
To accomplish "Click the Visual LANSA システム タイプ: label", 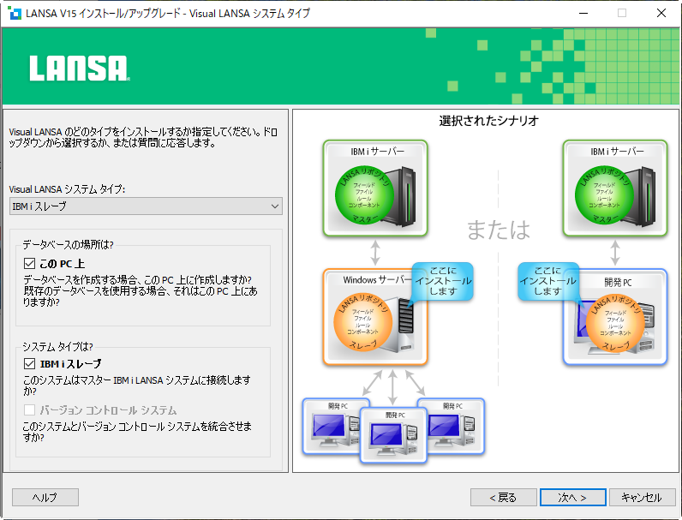I will pos(67,189).
